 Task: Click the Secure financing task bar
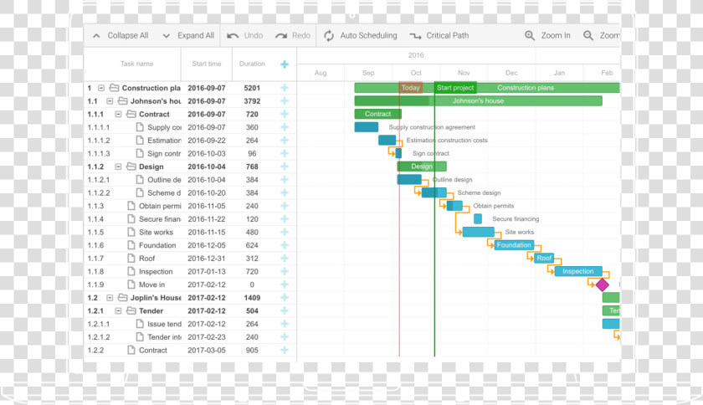pos(478,219)
